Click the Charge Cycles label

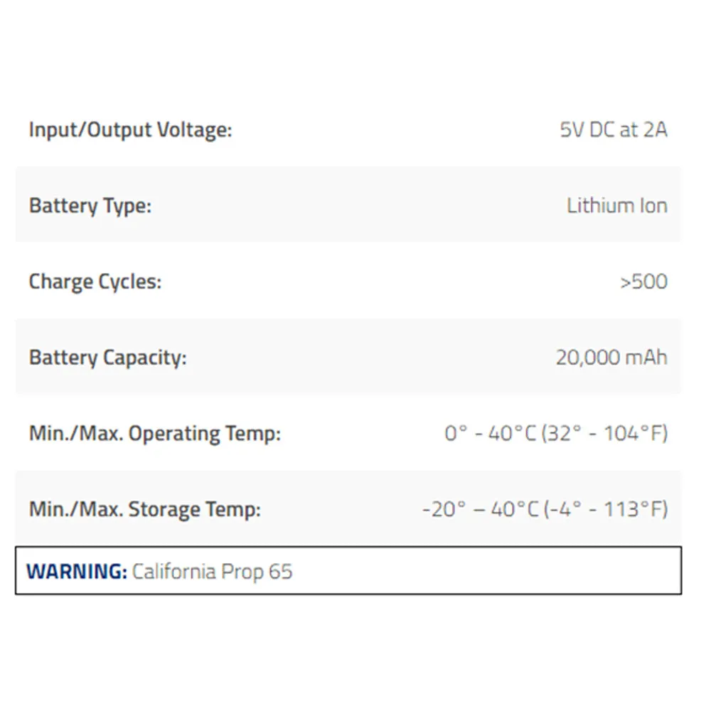(95, 282)
